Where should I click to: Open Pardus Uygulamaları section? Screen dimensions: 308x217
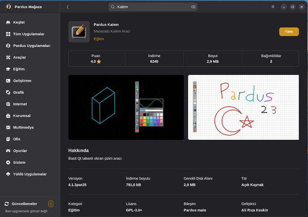32,46
